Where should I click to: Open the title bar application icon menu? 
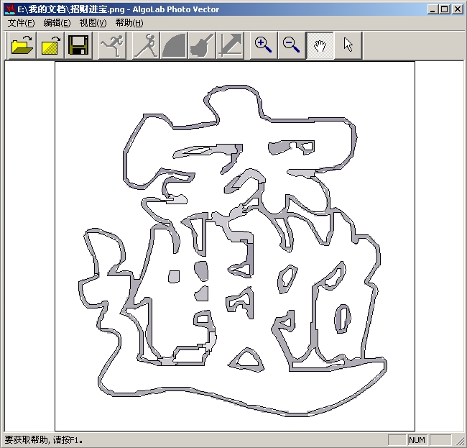point(9,9)
